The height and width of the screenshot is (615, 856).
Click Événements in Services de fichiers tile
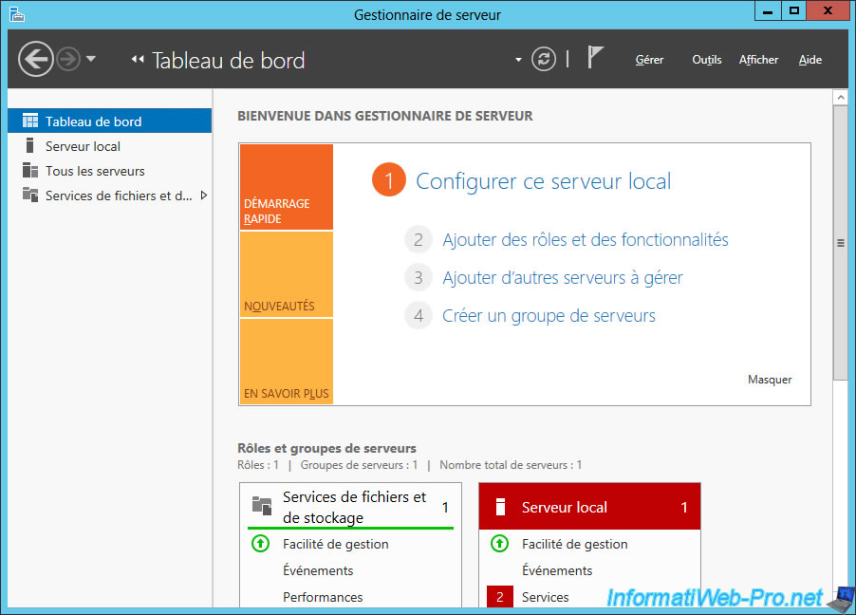coord(318,570)
